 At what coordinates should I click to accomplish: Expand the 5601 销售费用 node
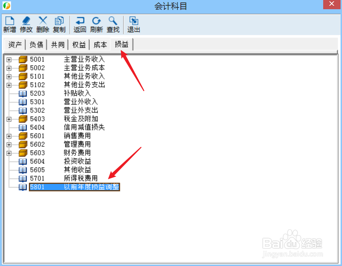coord(9,136)
